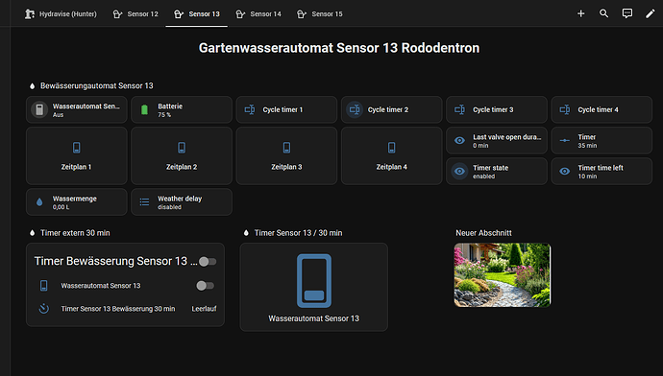Open the Zeitplan 4 label
Image resolution: width=663 pixels, height=376 pixels.
[391, 167]
